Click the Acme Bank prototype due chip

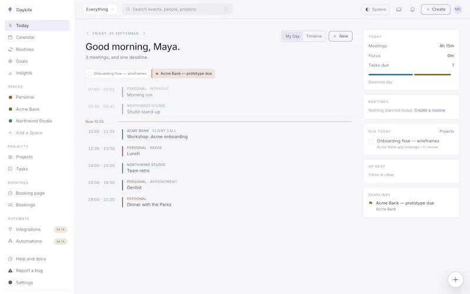pos(183,73)
